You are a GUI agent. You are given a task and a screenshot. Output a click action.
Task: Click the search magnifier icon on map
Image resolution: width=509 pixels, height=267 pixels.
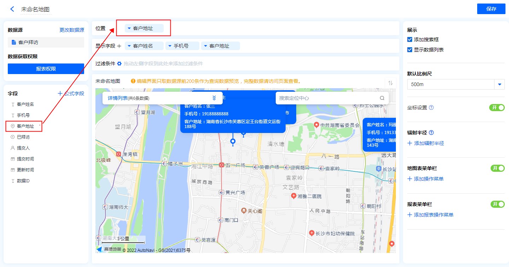click(382, 98)
